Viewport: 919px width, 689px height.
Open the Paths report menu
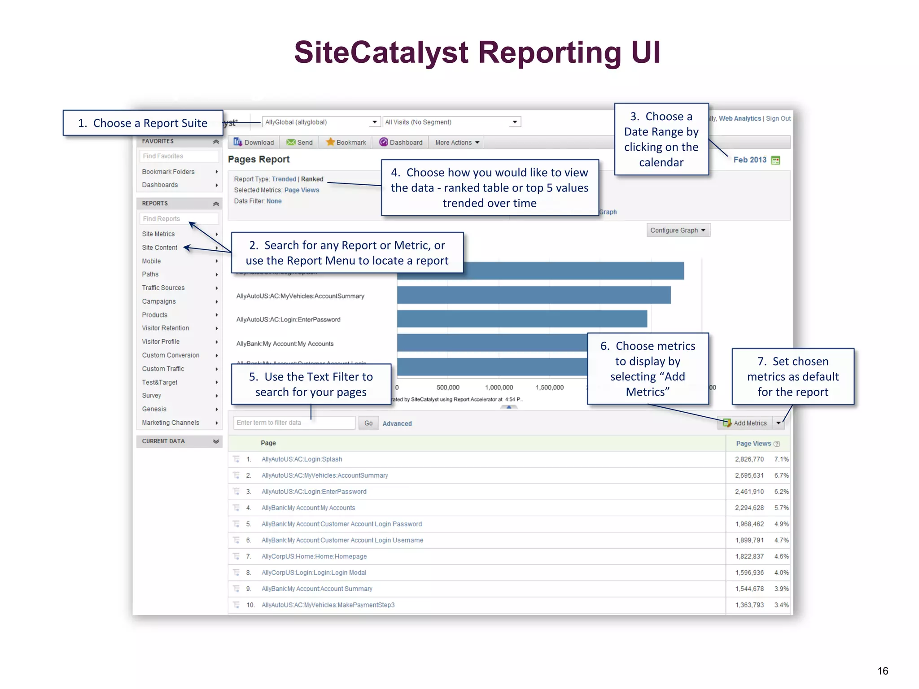(179, 274)
